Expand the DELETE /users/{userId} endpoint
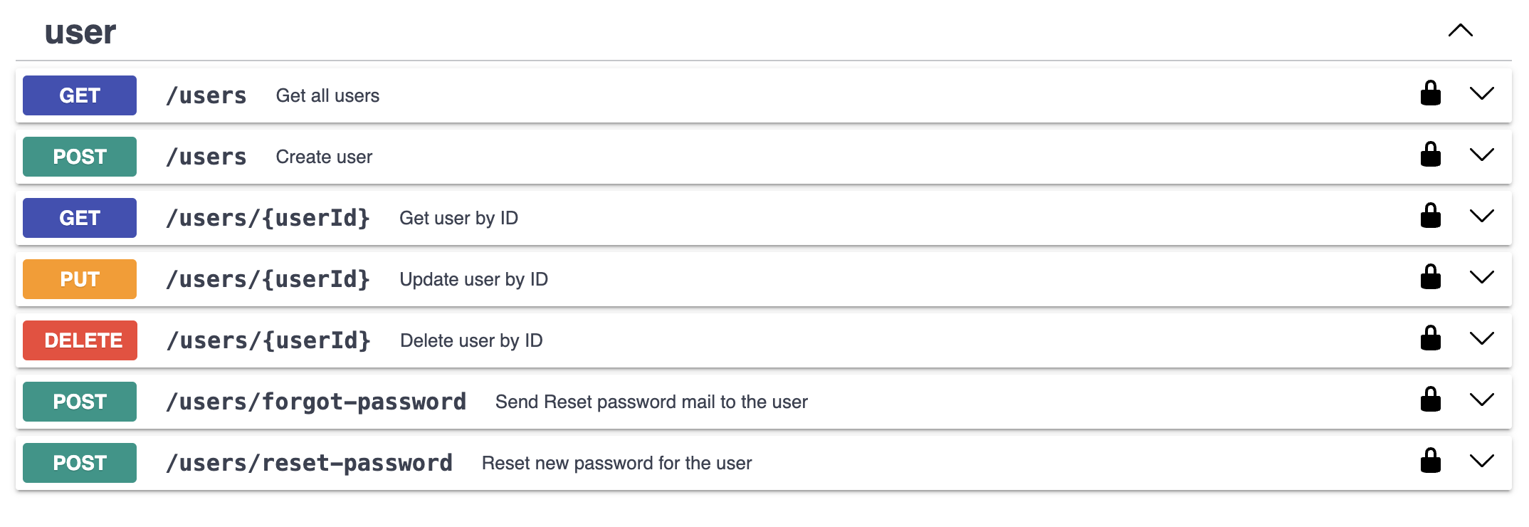This screenshot has width=1529, height=527. 1481,340
